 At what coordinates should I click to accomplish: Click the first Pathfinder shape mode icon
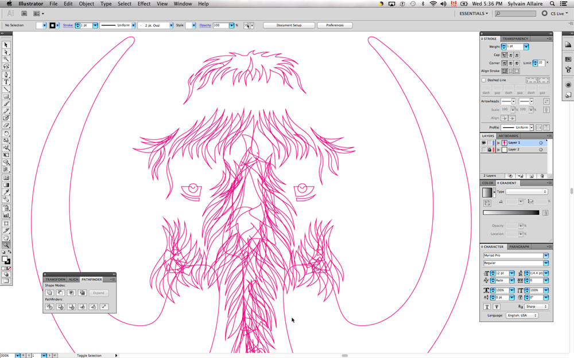pyautogui.click(x=49, y=293)
